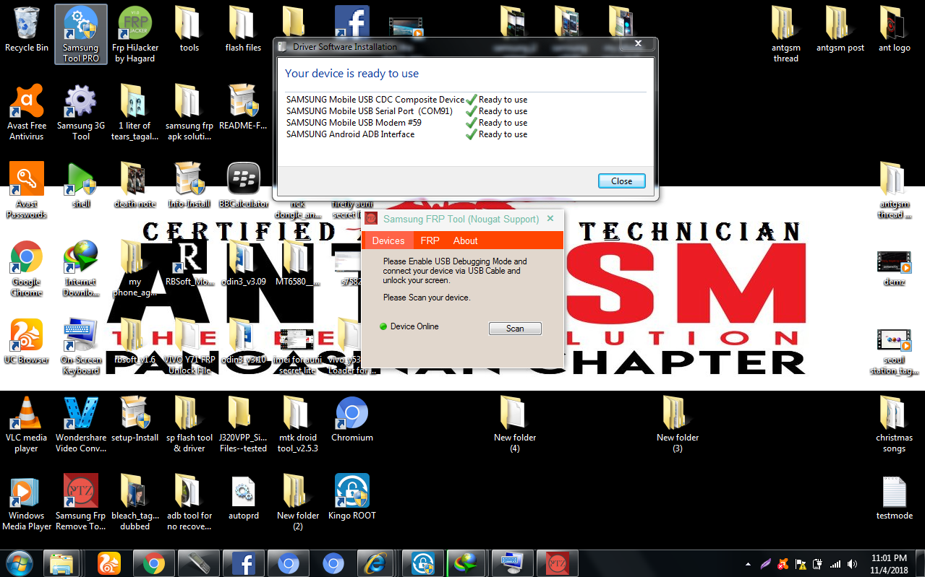This screenshot has height=577, width=925.
Task: Open the death note folder
Action: (x=135, y=186)
